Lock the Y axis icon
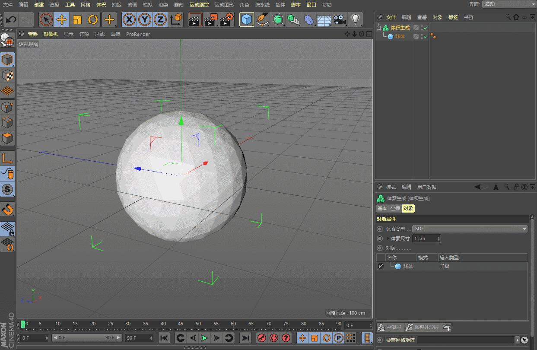 (x=144, y=19)
